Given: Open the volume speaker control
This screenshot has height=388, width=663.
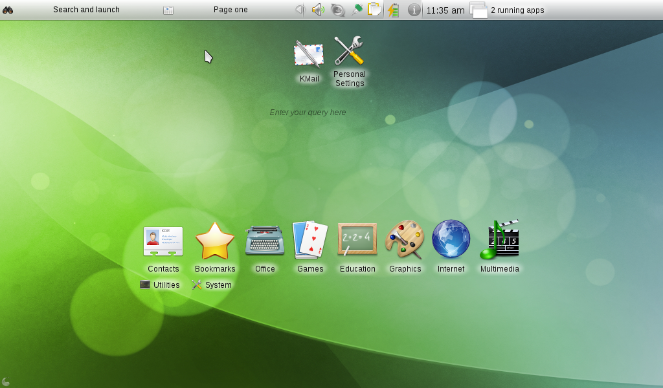Looking at the screenshot, I should click(x=318, y=10).
